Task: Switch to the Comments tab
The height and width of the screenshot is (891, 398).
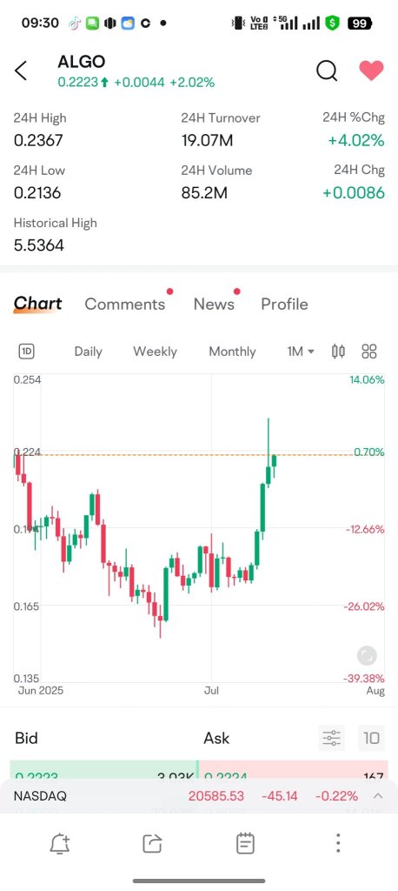Action: coord(125,304)
